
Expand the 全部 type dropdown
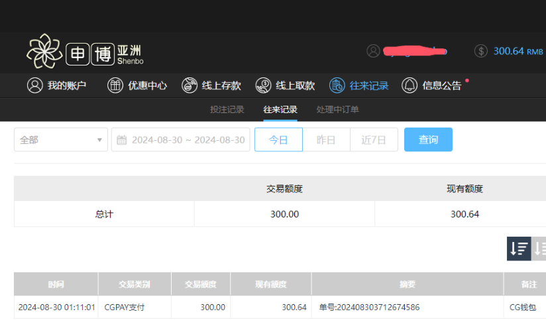coord(61,140)
